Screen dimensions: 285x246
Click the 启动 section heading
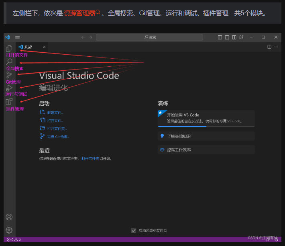click(x=44, y=103)
